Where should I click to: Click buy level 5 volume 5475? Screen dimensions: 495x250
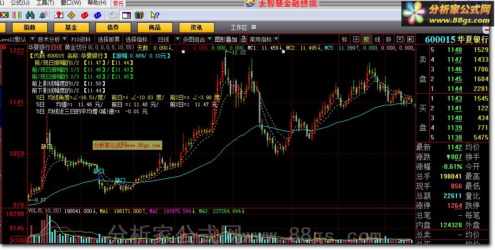click(x=481, y=137)
